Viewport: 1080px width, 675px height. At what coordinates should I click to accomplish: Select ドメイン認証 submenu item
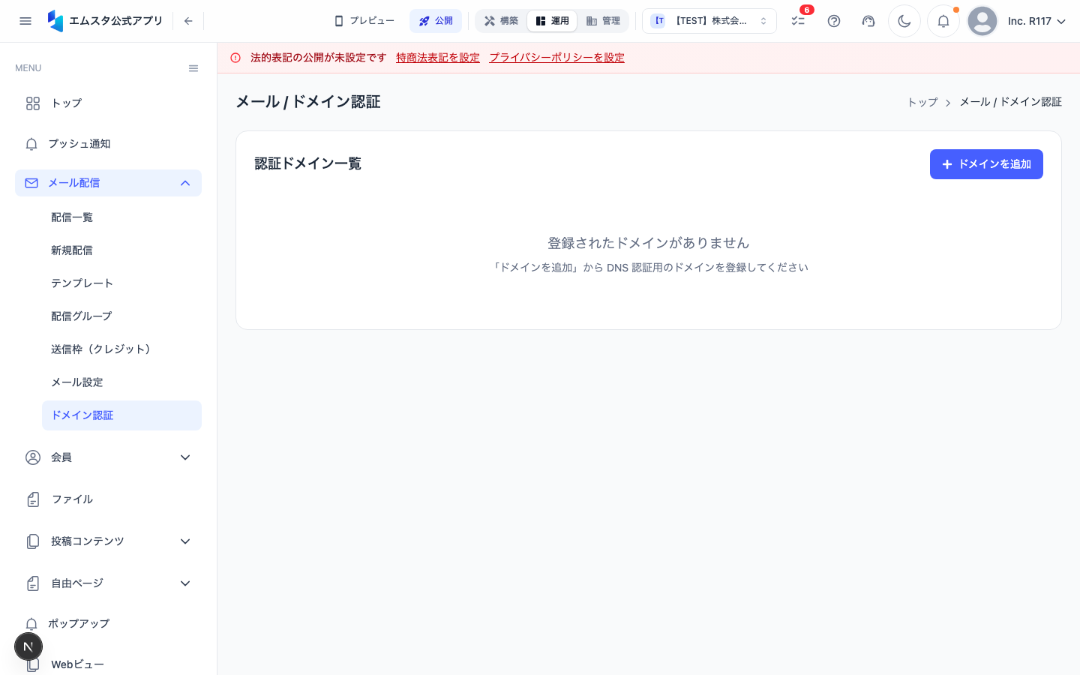(x=121, y=415)
